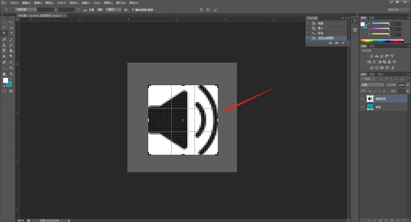Reset the crop box icon
Viewport: 411px width, 222px height.
click(201, 10)
